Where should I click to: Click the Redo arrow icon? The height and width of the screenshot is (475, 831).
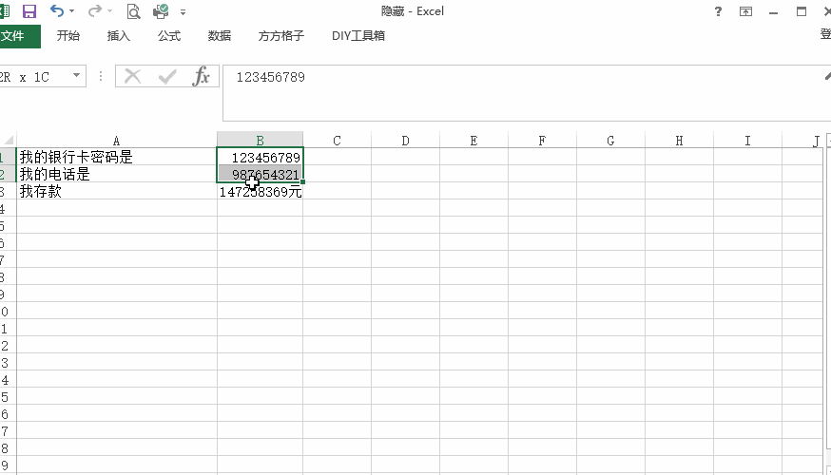coord(94,11)
